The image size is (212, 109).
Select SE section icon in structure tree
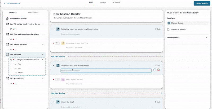[x=7, y=78]
